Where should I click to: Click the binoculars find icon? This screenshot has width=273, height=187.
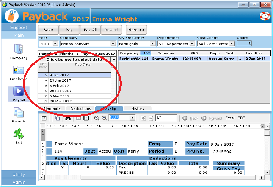(x=68, y=118)
